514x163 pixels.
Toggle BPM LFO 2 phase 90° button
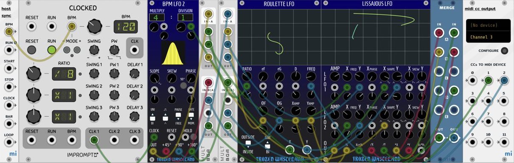coord(184,85)
